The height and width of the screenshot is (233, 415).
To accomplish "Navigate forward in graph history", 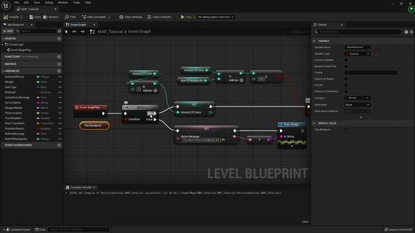I will 82,32.
